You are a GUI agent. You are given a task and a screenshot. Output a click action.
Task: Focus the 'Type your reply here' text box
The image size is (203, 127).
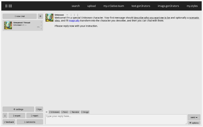[116, 119]
